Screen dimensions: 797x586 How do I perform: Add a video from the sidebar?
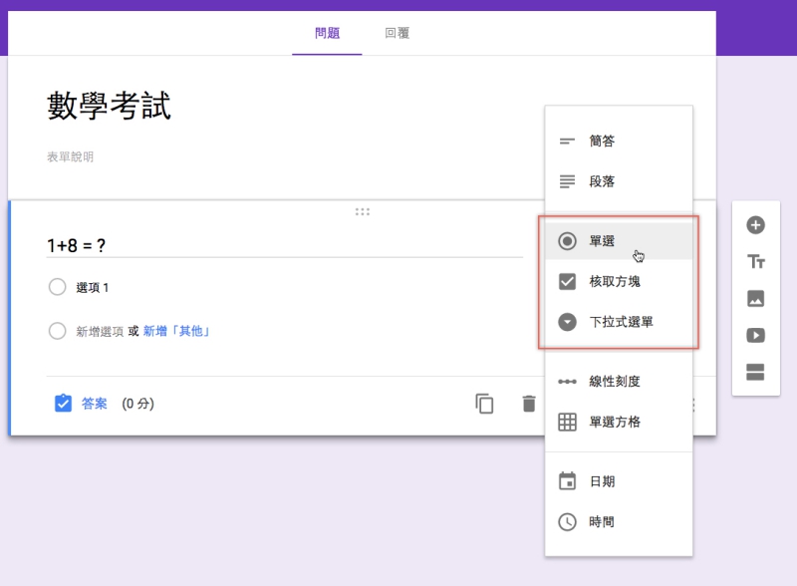(755, 336)
